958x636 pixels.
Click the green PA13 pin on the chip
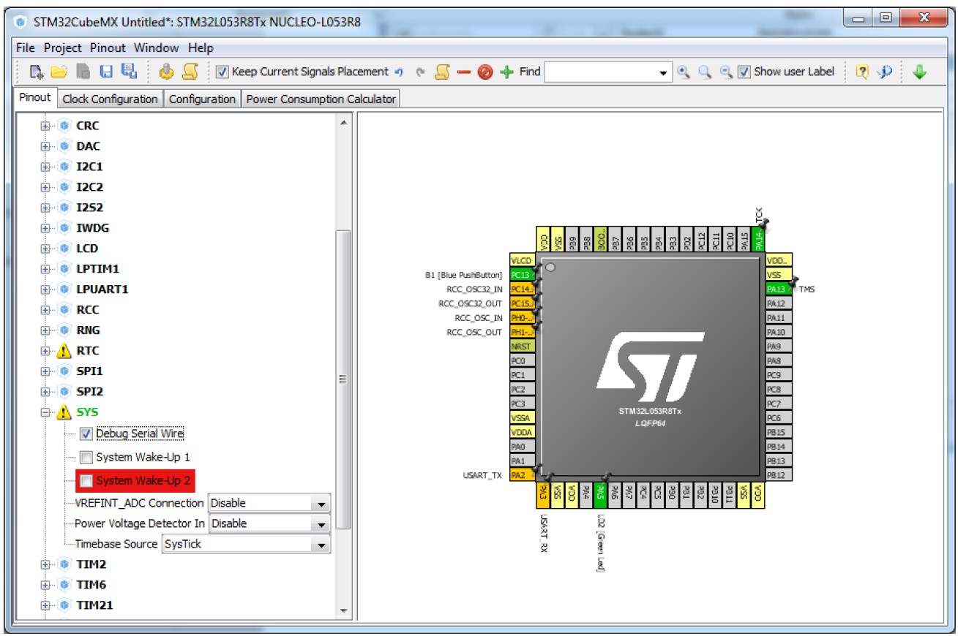pos(778,289)
